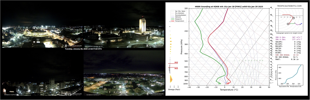Click the Tuesday January 28 2025 UTC timestamp

pyautogui.click(x=83, y=49)
